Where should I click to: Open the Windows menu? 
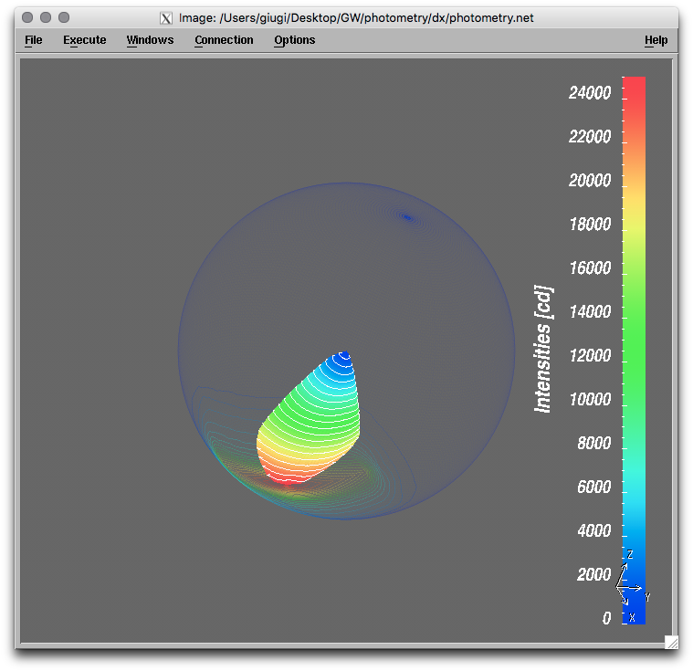(150, 40)
